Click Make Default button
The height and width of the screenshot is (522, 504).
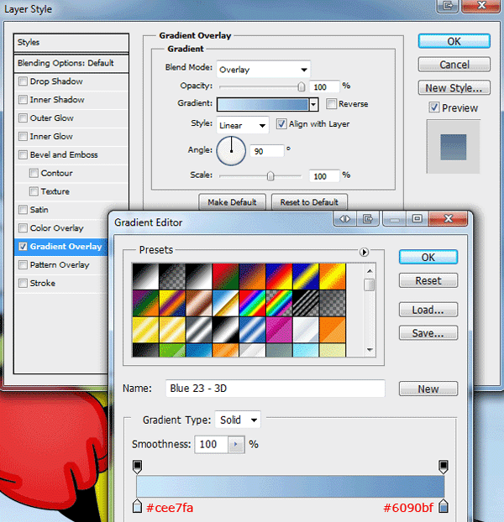pos(232,202)
